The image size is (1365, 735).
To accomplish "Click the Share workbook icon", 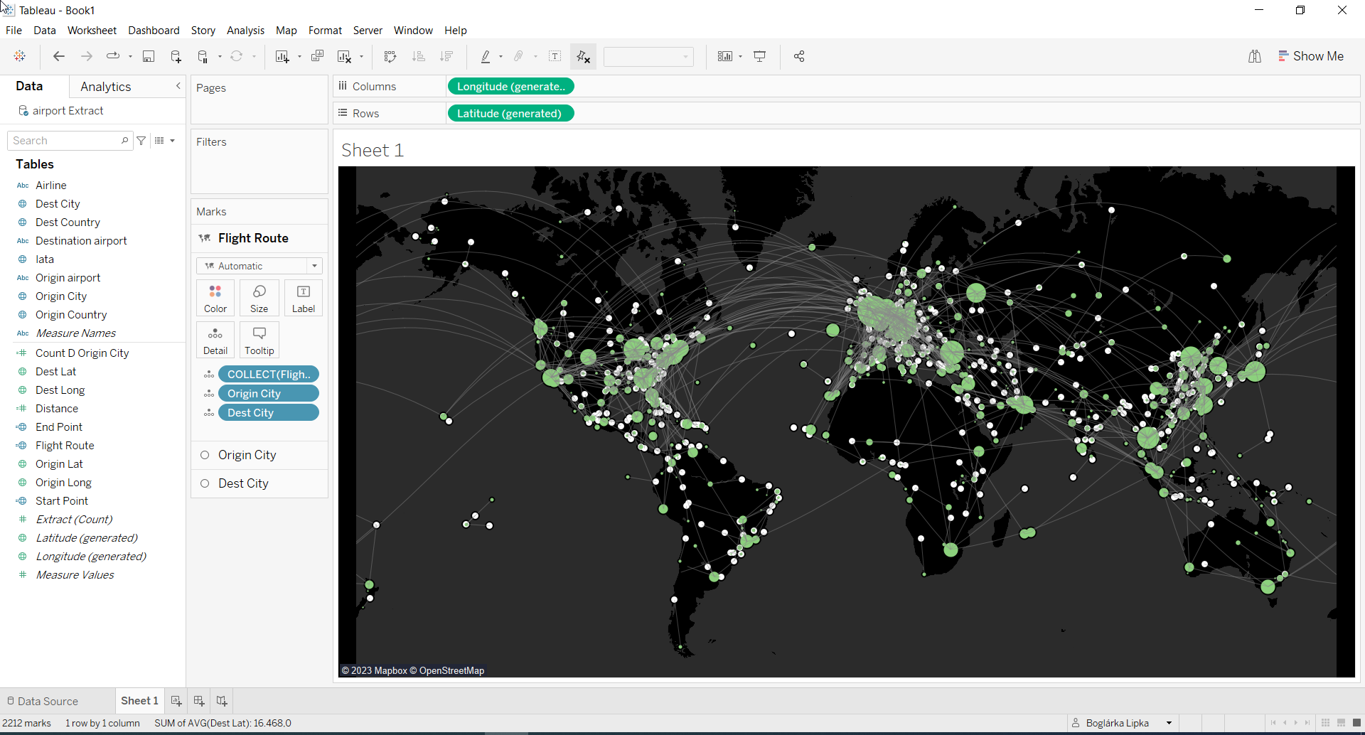I will [799, 57].
